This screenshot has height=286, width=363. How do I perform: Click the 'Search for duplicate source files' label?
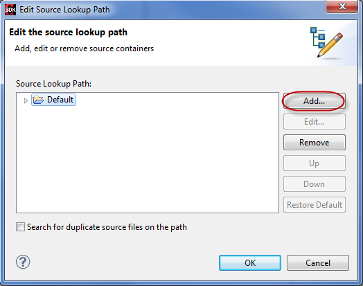click(x=107, y=227)
